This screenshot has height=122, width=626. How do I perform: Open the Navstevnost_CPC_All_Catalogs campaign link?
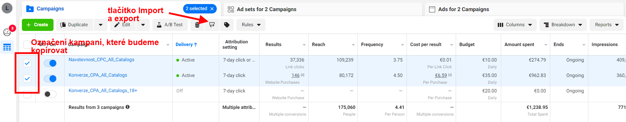tap(101, 59)
